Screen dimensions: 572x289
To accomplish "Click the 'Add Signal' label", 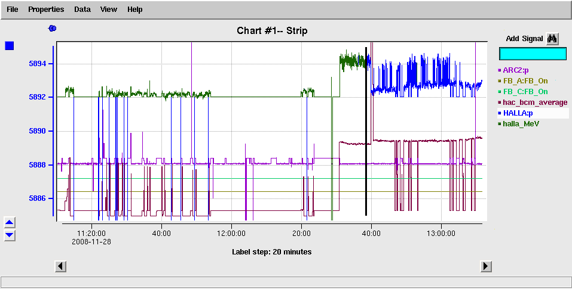I will point(525,39).
